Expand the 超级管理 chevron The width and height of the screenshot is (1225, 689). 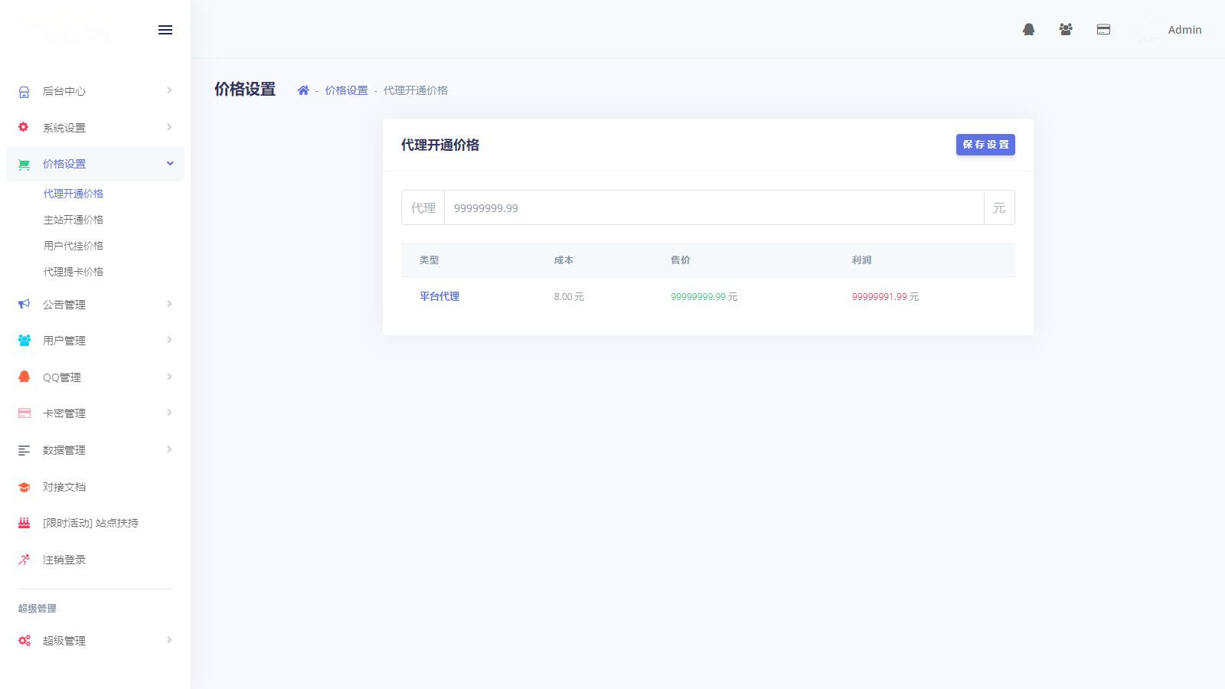pos(169,640)
